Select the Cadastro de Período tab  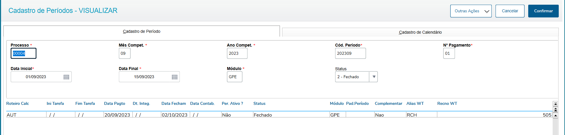tap(142, 31)
